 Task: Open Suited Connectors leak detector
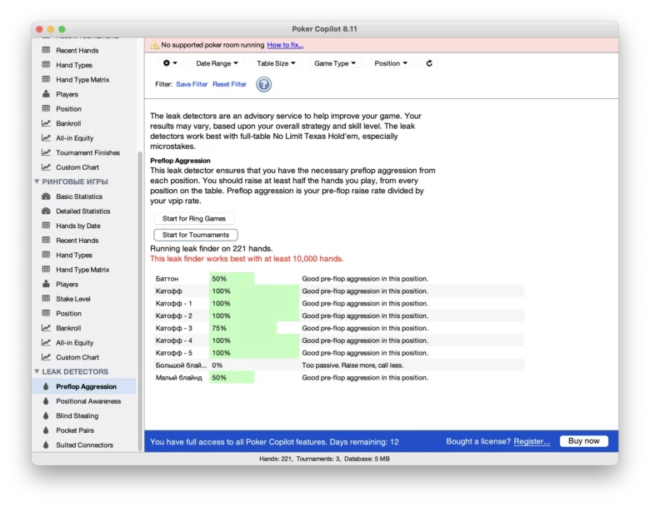click(84, 445)
